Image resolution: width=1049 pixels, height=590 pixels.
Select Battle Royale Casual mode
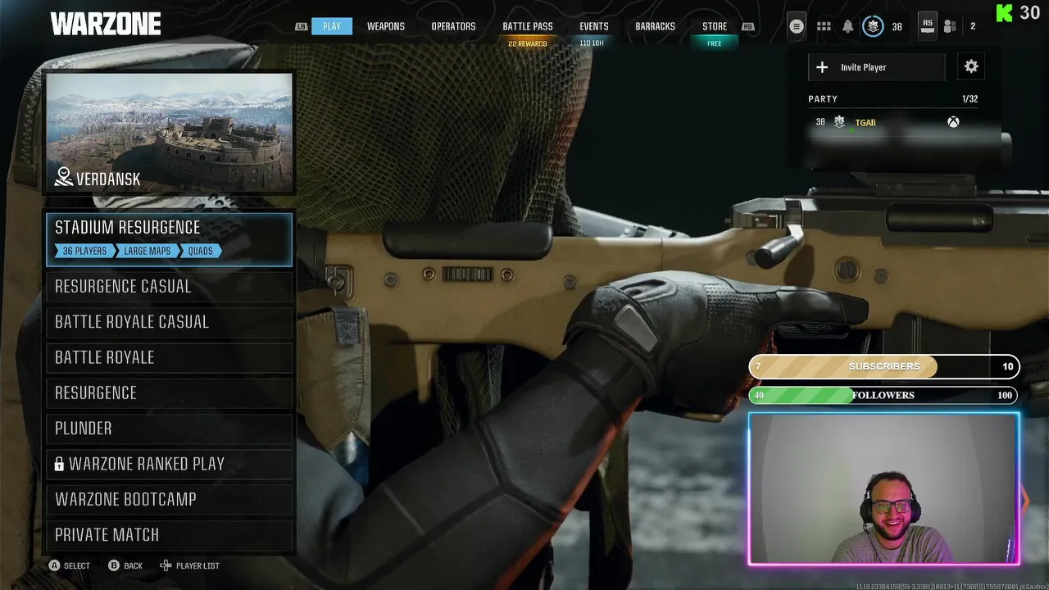[x=169, y=322]
